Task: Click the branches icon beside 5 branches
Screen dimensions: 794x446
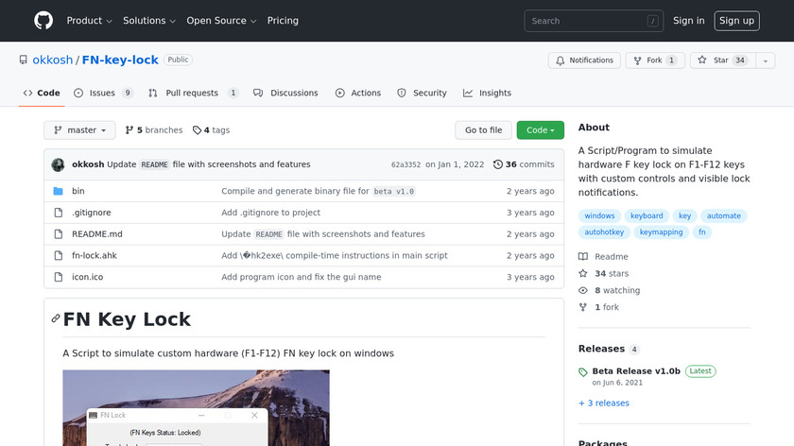Action: 129,130
